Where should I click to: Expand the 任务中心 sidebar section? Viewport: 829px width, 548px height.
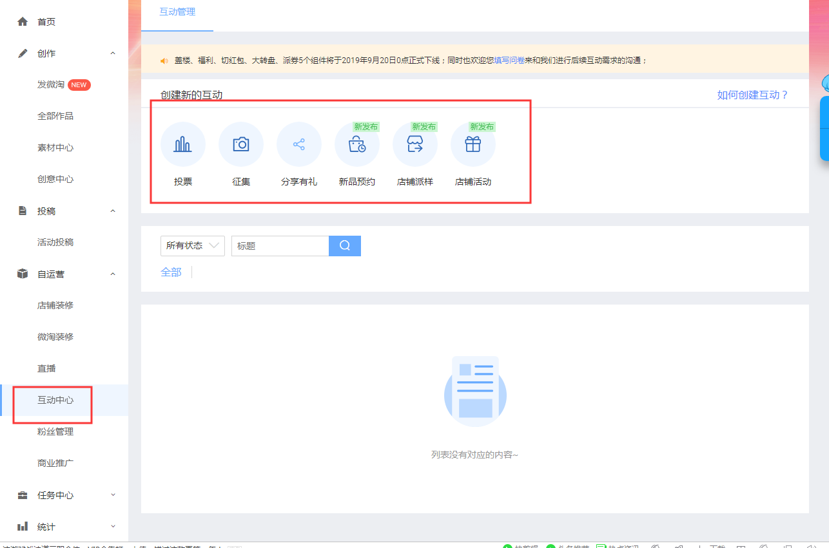(113, 495)
